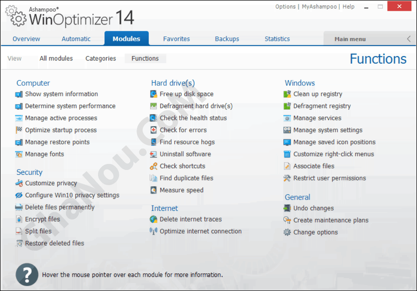Launch Optimize internet connection
Screen dimensions: 417x291
coord(200,231)
